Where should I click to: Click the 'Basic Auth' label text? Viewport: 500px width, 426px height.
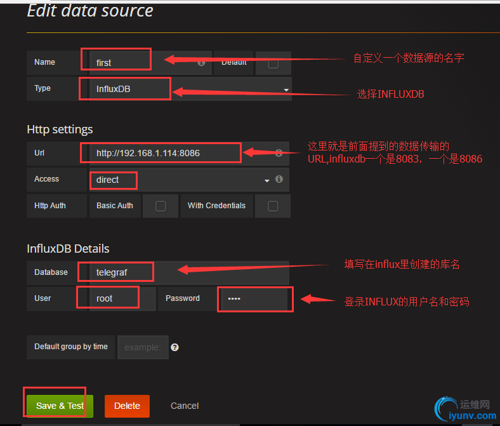[115, 206]
